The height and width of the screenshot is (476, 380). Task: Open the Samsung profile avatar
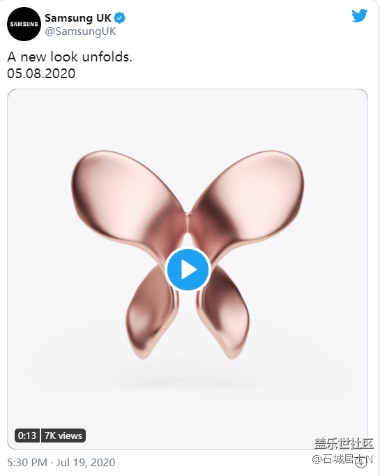tap(24, 24)
